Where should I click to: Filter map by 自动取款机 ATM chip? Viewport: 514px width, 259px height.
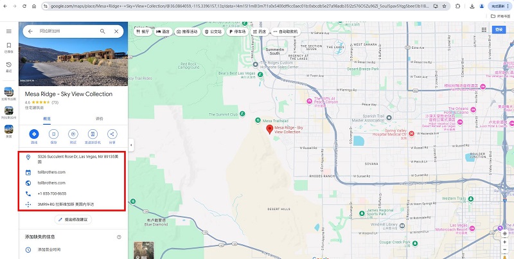(x=285, y=31)
